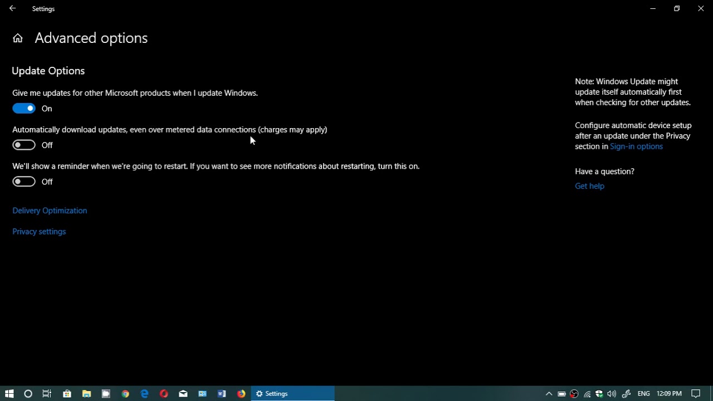
Task: Open the OBS recording tray icon
Action: [x=574, y=394]
